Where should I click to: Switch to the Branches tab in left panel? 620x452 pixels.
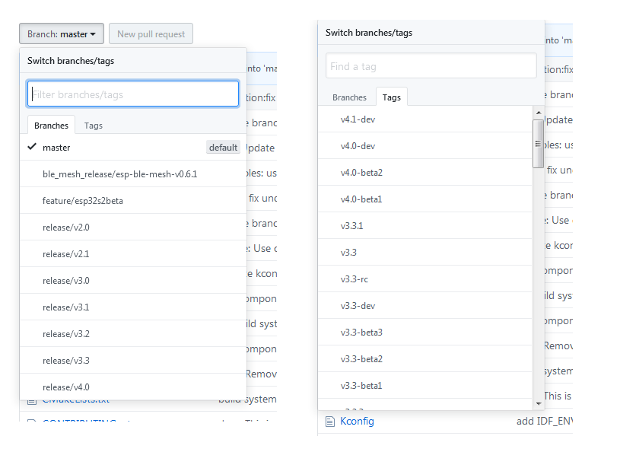[51, 125]
